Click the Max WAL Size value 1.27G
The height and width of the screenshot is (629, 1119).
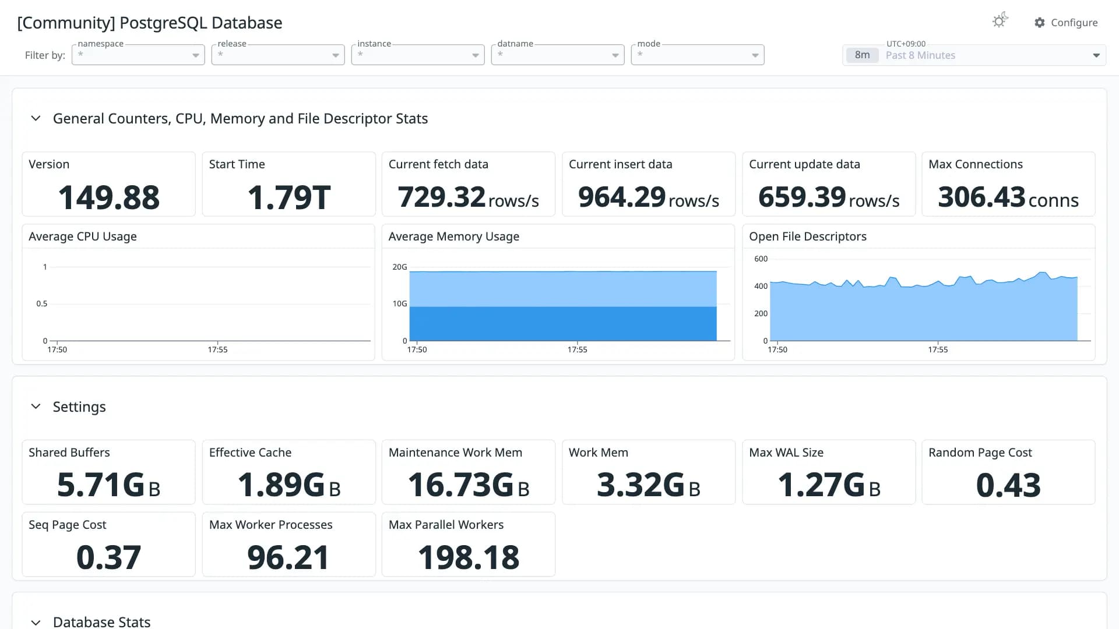(821, 485)
